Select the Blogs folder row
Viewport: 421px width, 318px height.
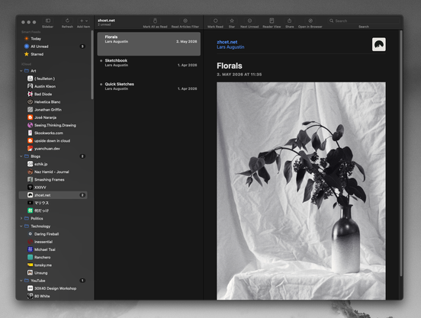53,156
